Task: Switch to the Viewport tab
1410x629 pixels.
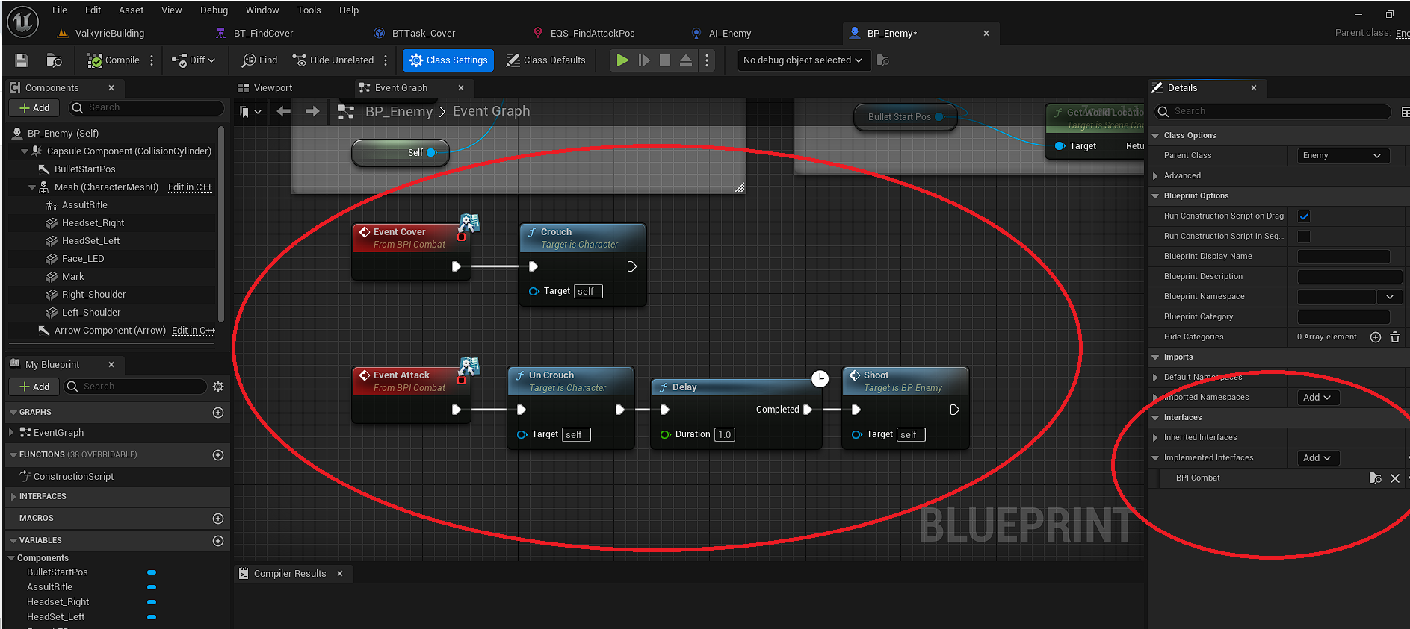Action: (265, 88)
